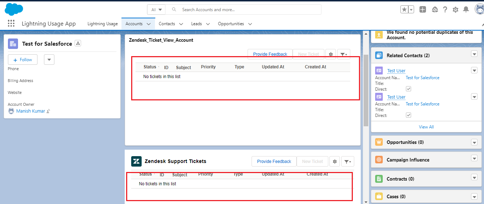484x204 pixels.
Task: Click the user avatar profile icon
Action: (479, 9)
